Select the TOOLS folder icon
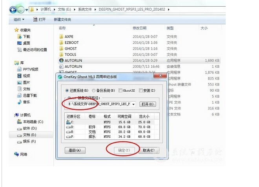Image resolution: width=259 pixels, height=187 pixels. click(61, 54)
